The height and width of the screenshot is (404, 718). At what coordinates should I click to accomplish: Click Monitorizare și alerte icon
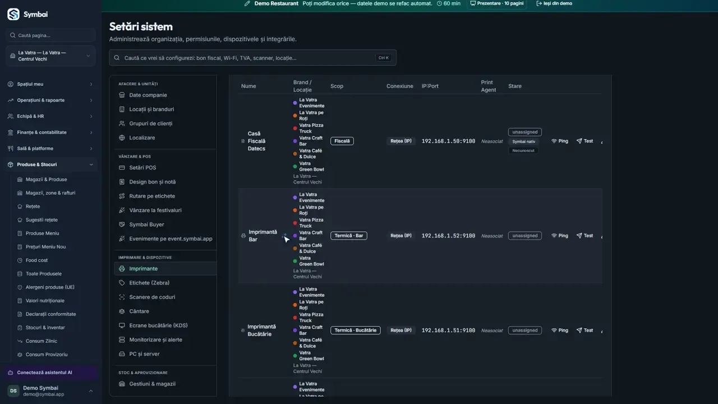122,339
